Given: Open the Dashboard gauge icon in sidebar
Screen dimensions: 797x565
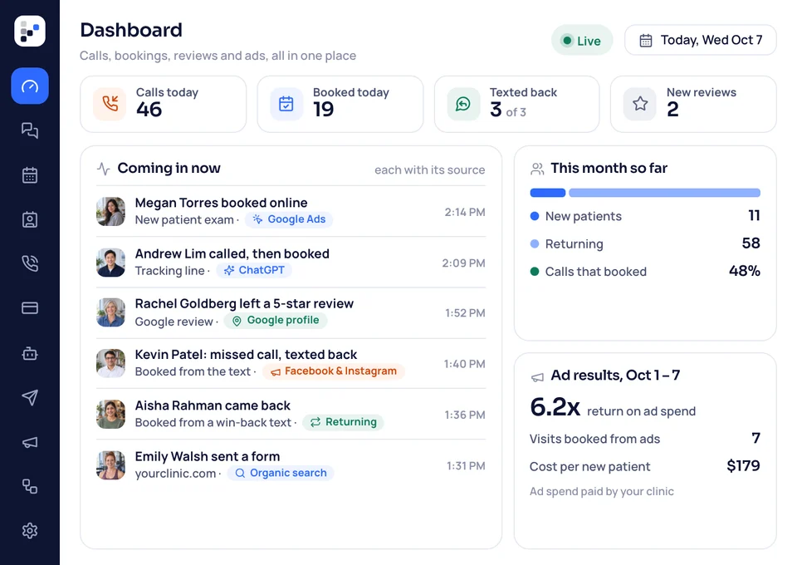Looking at the screenshot, I should pos(30,86).
